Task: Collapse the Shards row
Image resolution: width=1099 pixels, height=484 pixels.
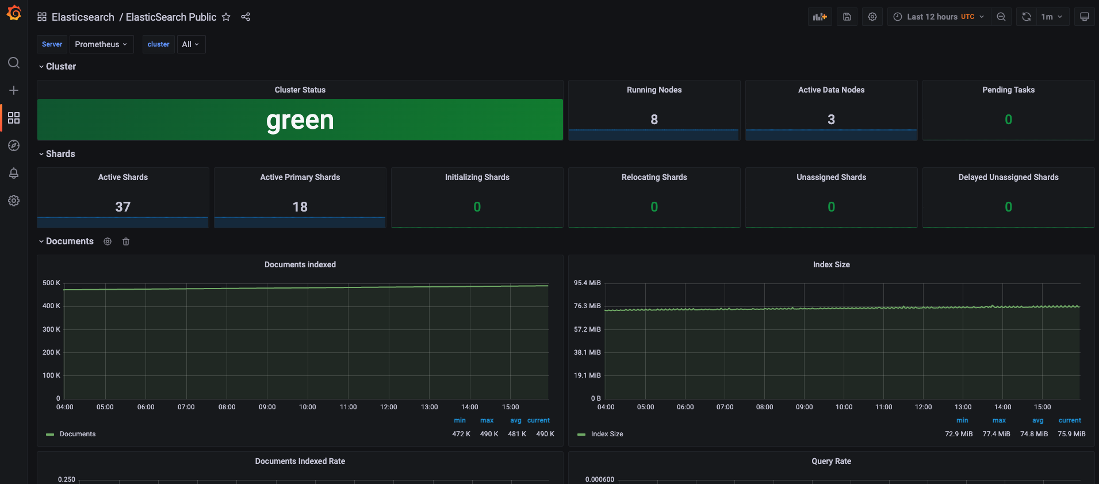Action: pyautogui.click(x=57, y=154)
